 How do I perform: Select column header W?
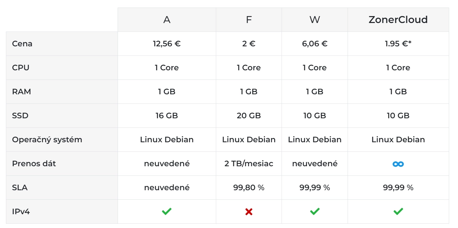(x=315, y=20)
